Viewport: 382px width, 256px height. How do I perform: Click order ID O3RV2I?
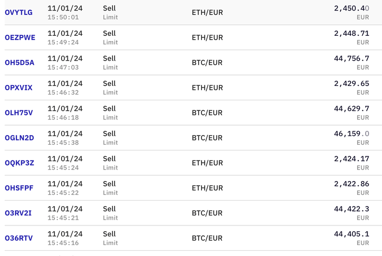[18, 213]
